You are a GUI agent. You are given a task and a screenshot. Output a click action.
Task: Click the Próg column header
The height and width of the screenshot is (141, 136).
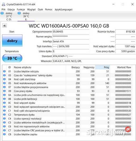click(x=103, y=67)
